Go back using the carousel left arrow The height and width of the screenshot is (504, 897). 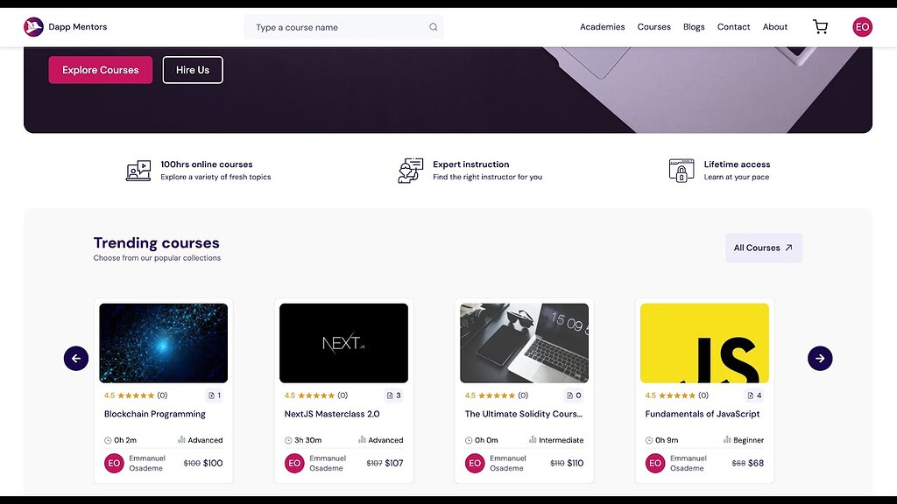click(x=75, y=358)
